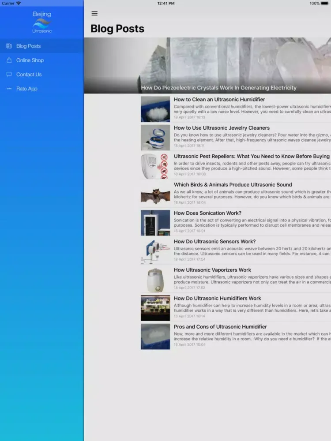
Task: Open 'How Do Ultrasonic Humidifiers Work' title
Action: point(217,298)
